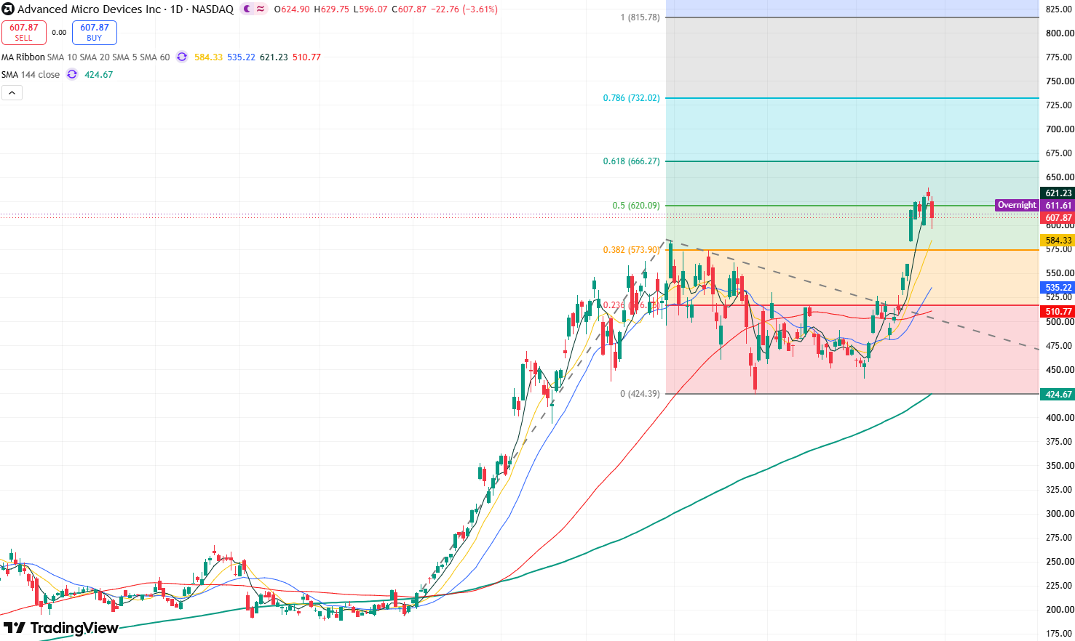Click the MA Ribbon value 535.22
1075x641 pixels.
point(241,57)
